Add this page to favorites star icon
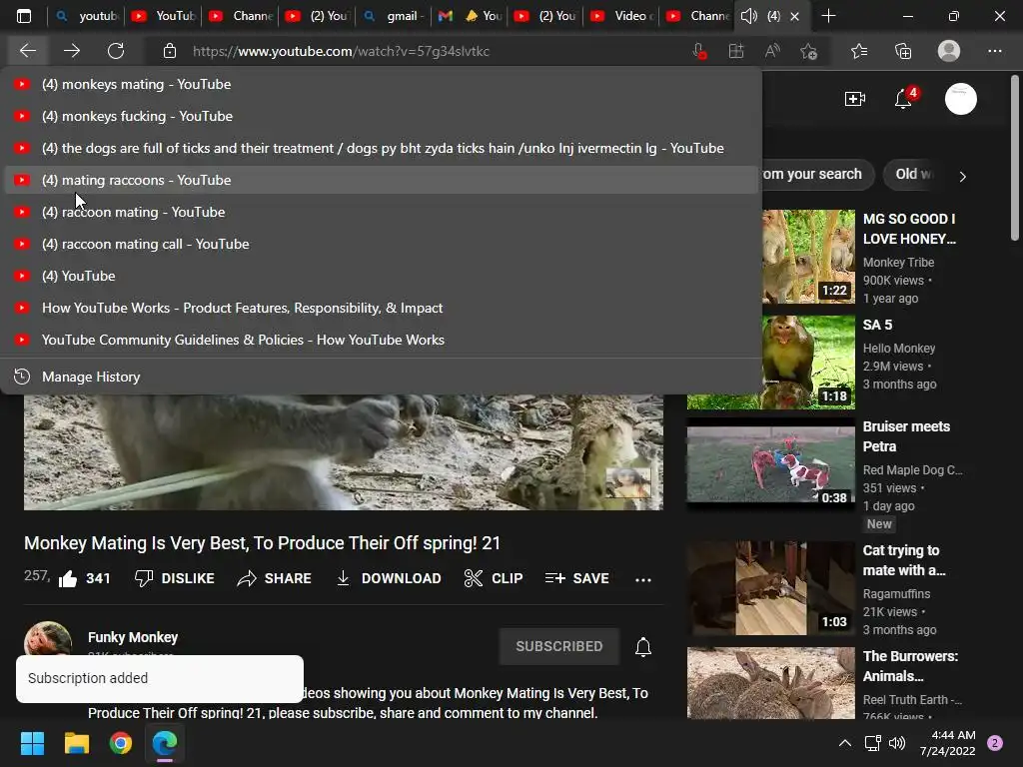The width and height of the screenshot is (1023, 767). [x=809, y=51]
